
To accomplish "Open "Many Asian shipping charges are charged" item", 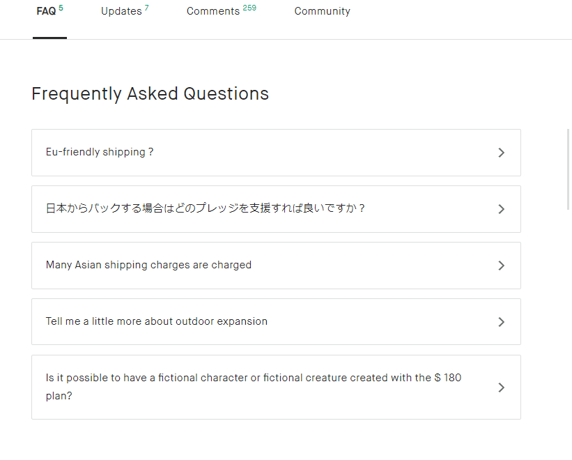I will 148,265.
